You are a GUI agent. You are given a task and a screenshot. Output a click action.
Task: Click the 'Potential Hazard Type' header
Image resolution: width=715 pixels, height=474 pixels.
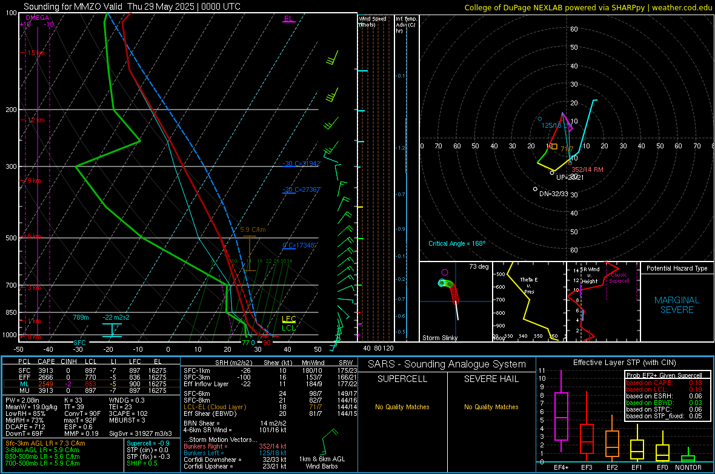(x=677, y=268)
